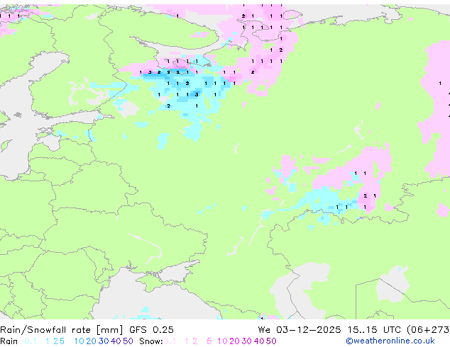The width and height of the screenshot is (450, 347).
Task: Select the Snow 10 legend color value
Action: [222, 341]
